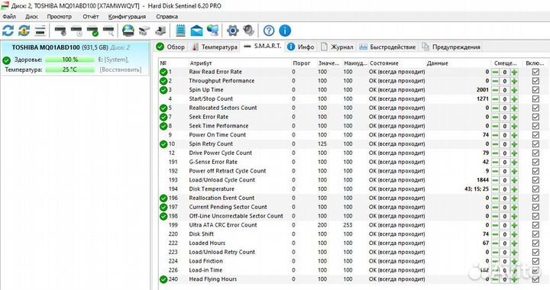Click the question mark help icon

[269, 31]
